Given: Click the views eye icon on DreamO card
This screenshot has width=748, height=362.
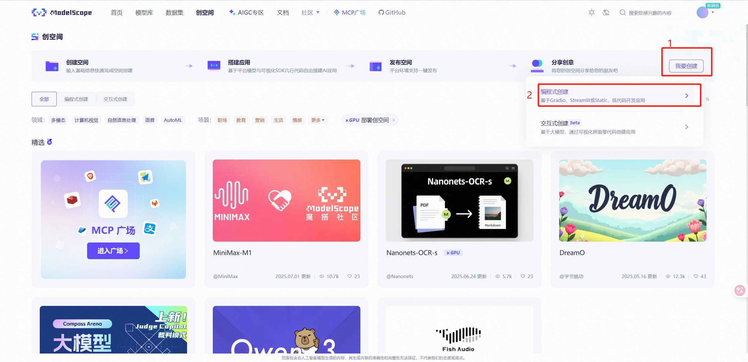Looking at the screenshot, I should coord(668,276).
